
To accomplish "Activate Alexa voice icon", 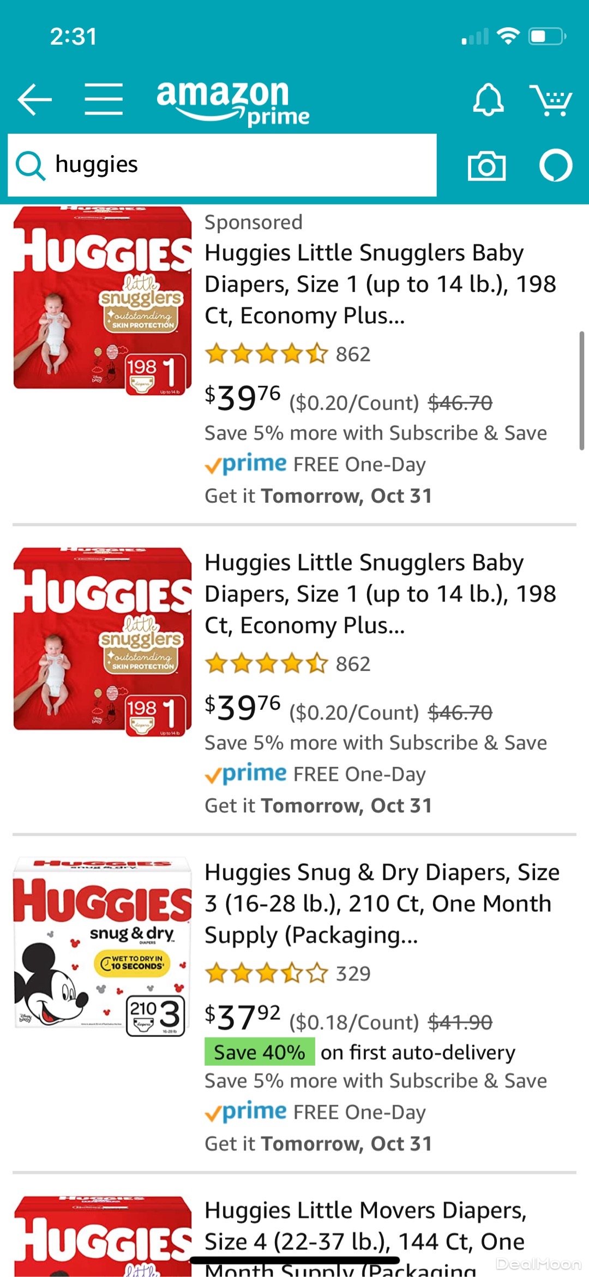I will 555,165.
